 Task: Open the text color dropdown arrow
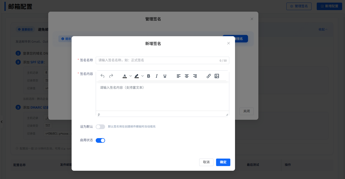(x=131, y=76)
